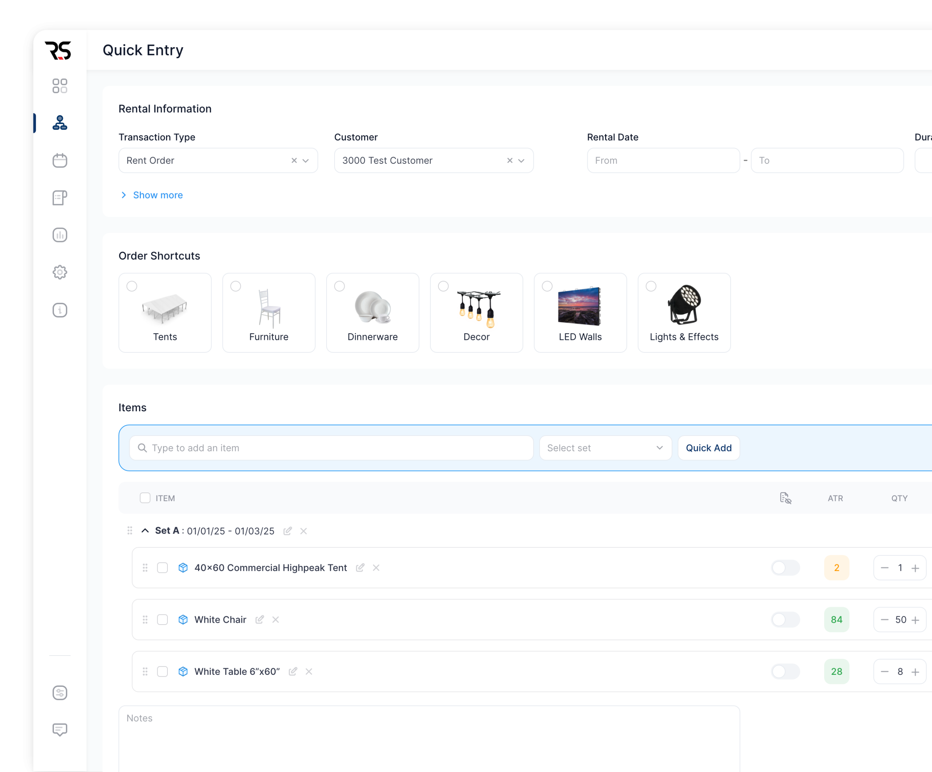Open the Select set dropdown
932x772 pixels.
(x=605, y=448)
